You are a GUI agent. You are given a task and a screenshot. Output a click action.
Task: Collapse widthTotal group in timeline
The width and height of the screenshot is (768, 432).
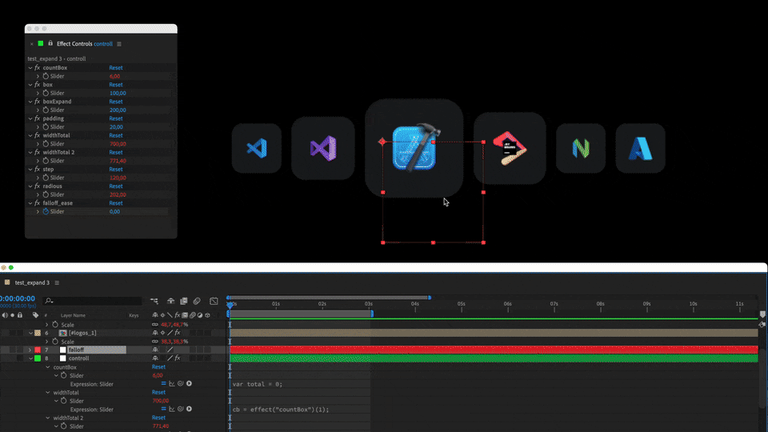tap(48, 392)
